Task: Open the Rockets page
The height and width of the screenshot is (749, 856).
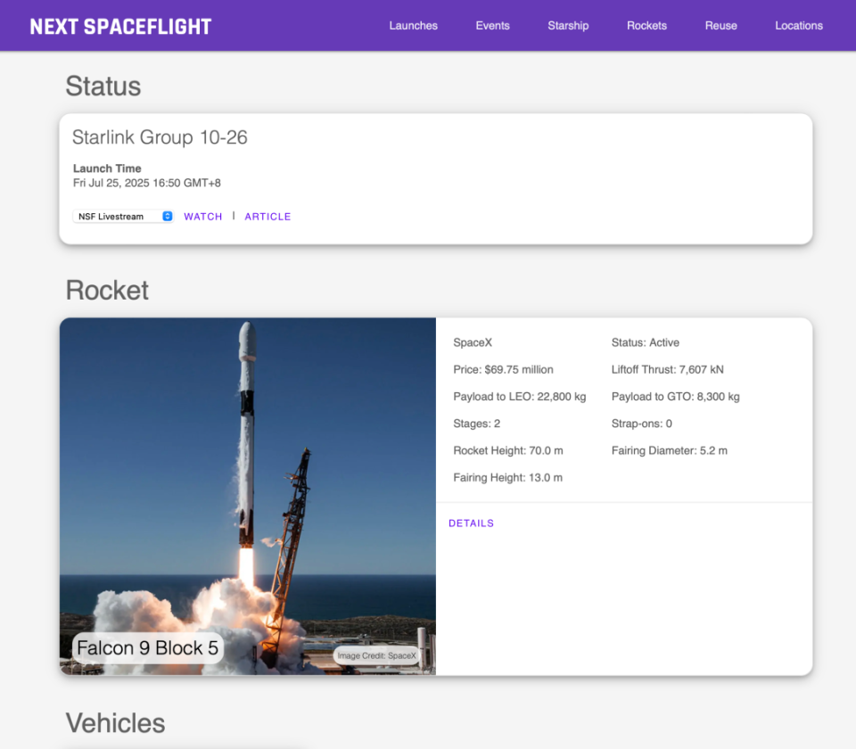Action: click(x=647, y=26)
